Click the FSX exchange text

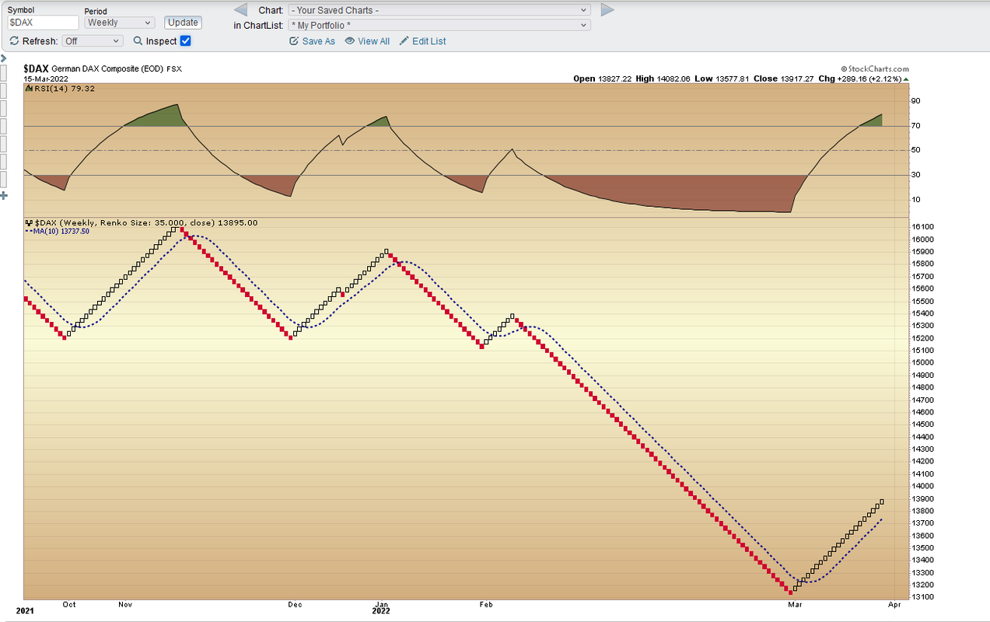[174, 69]
